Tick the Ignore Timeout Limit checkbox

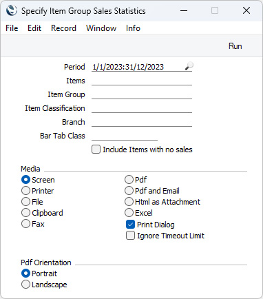tap(130, 236)
